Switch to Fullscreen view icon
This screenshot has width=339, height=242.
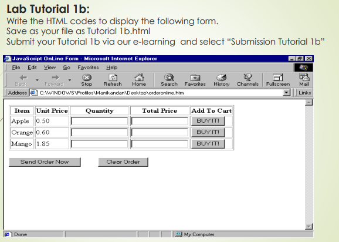pos(278,78)
